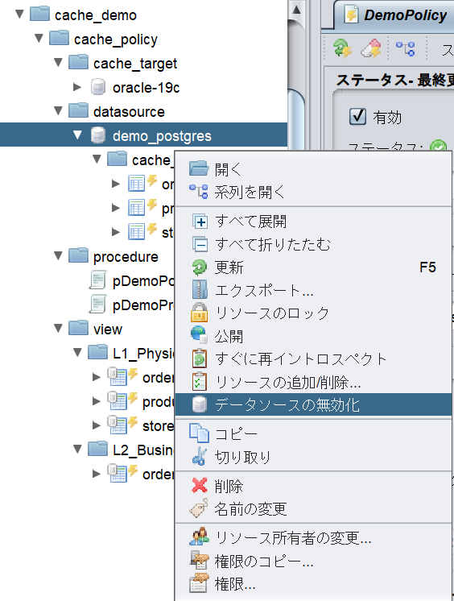Click the eraser clear-cache toolbar icon
The image size is (454, 601).
tap(371, 48)
